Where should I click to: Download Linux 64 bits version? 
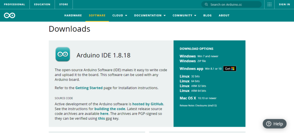[x=190, y=81]
